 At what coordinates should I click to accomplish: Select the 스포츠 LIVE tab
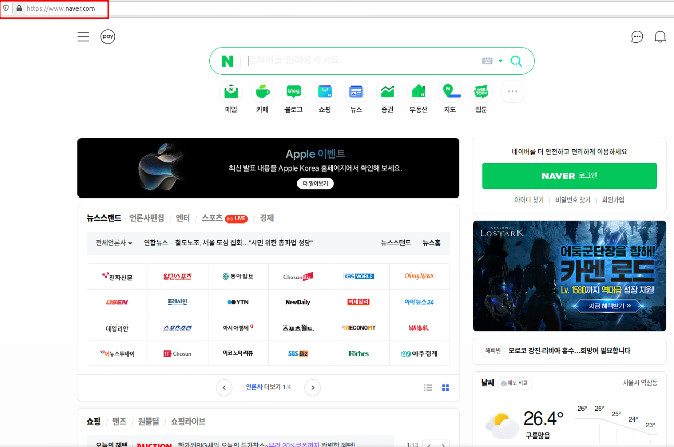tap(225, 218)
